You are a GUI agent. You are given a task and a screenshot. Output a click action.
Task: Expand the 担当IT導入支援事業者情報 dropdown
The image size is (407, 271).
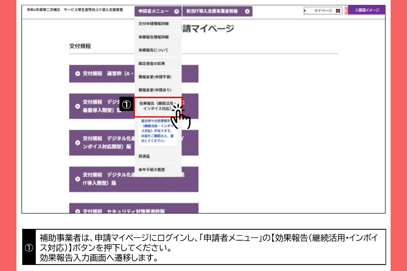click(247, 11)
